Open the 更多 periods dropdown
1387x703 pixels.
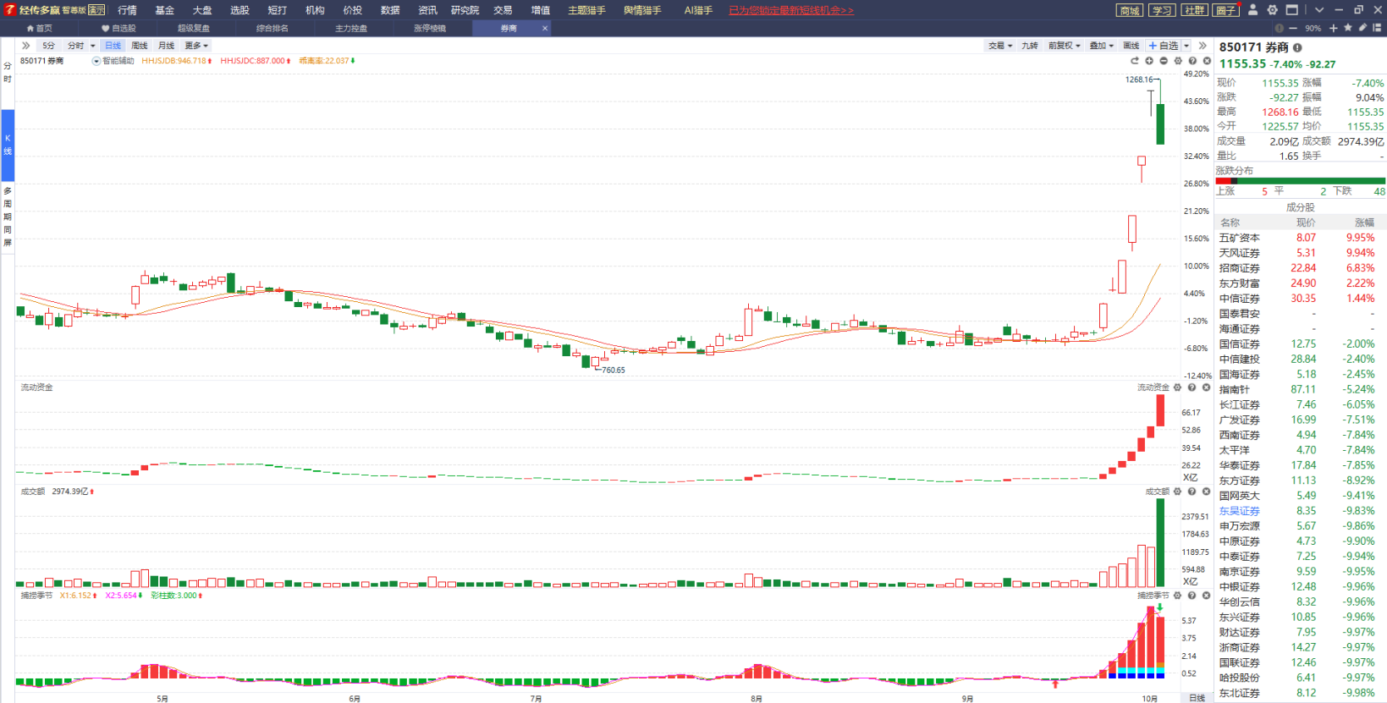point(196,46)
